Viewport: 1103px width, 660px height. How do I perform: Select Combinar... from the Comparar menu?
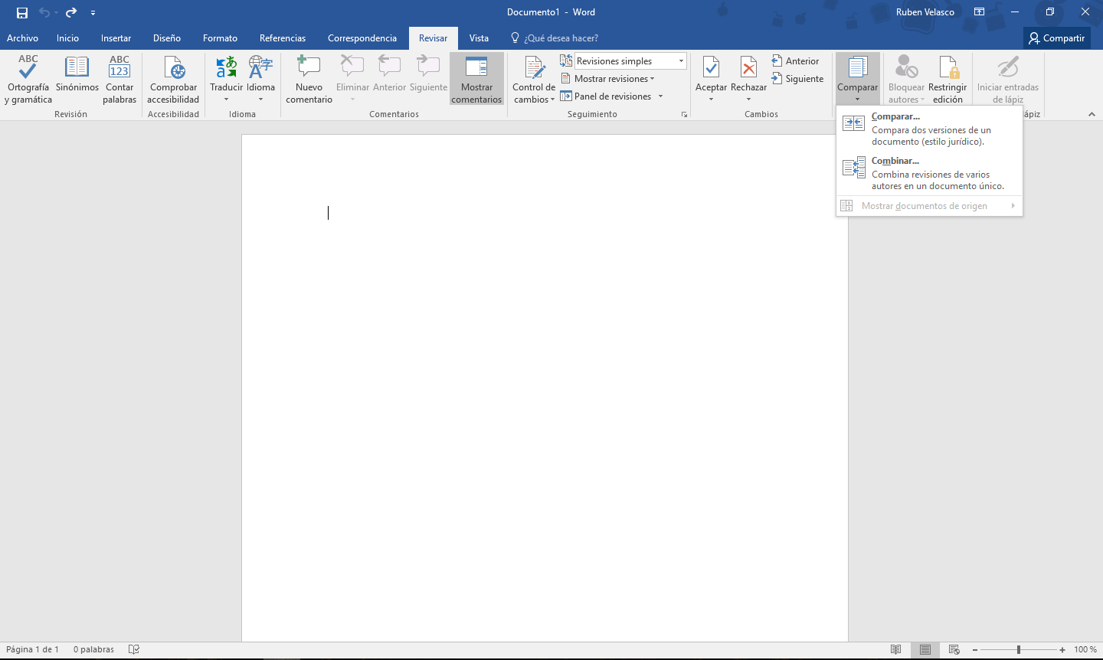pyautogui.click(x=895, y=161)
